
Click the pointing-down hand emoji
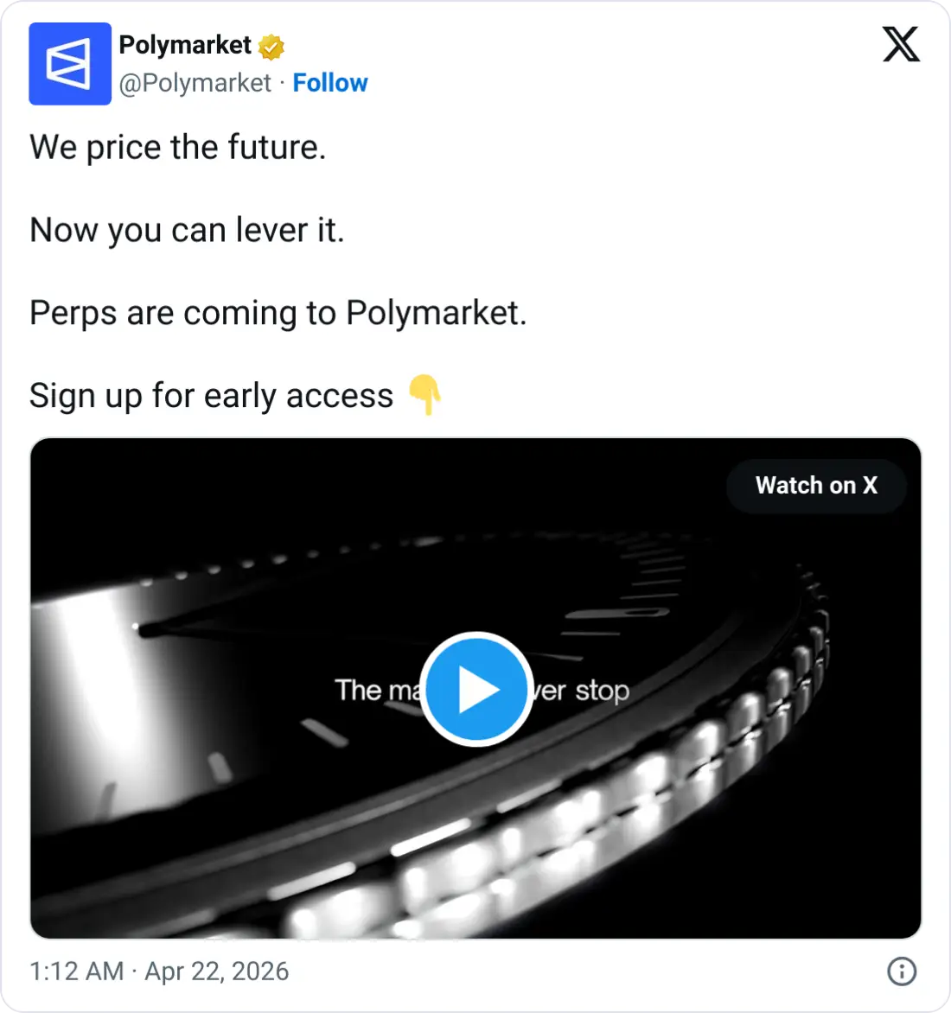(424, 395)
